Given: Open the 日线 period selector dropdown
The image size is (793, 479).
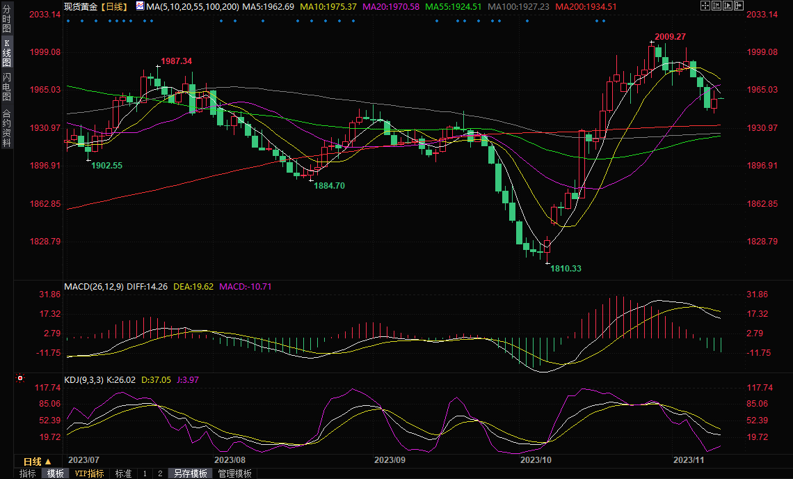Looking at the screenshot, I should [x=38, y=462].
